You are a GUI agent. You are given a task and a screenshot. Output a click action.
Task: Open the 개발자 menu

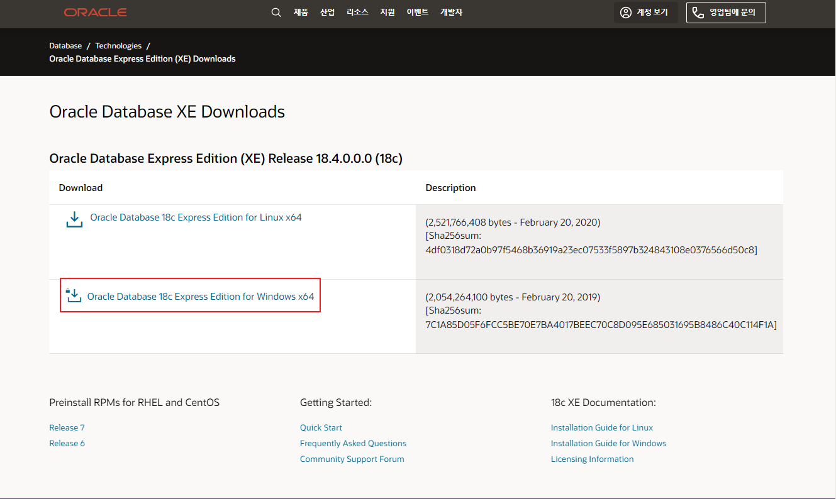pyautogui.click(x=451, y=12)
